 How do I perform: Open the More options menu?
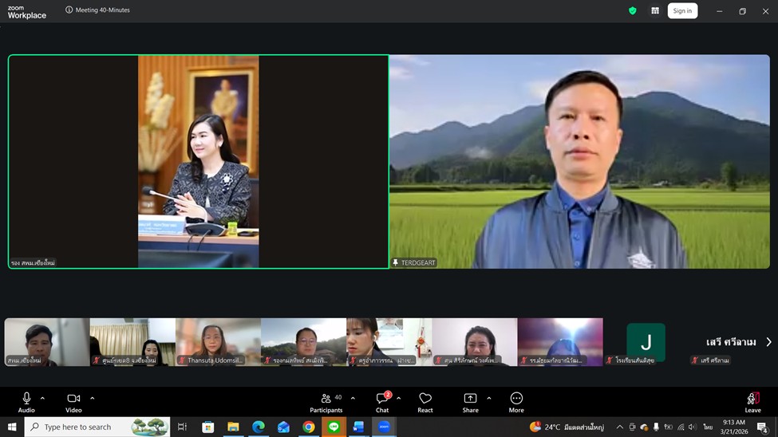coord(516,402)
